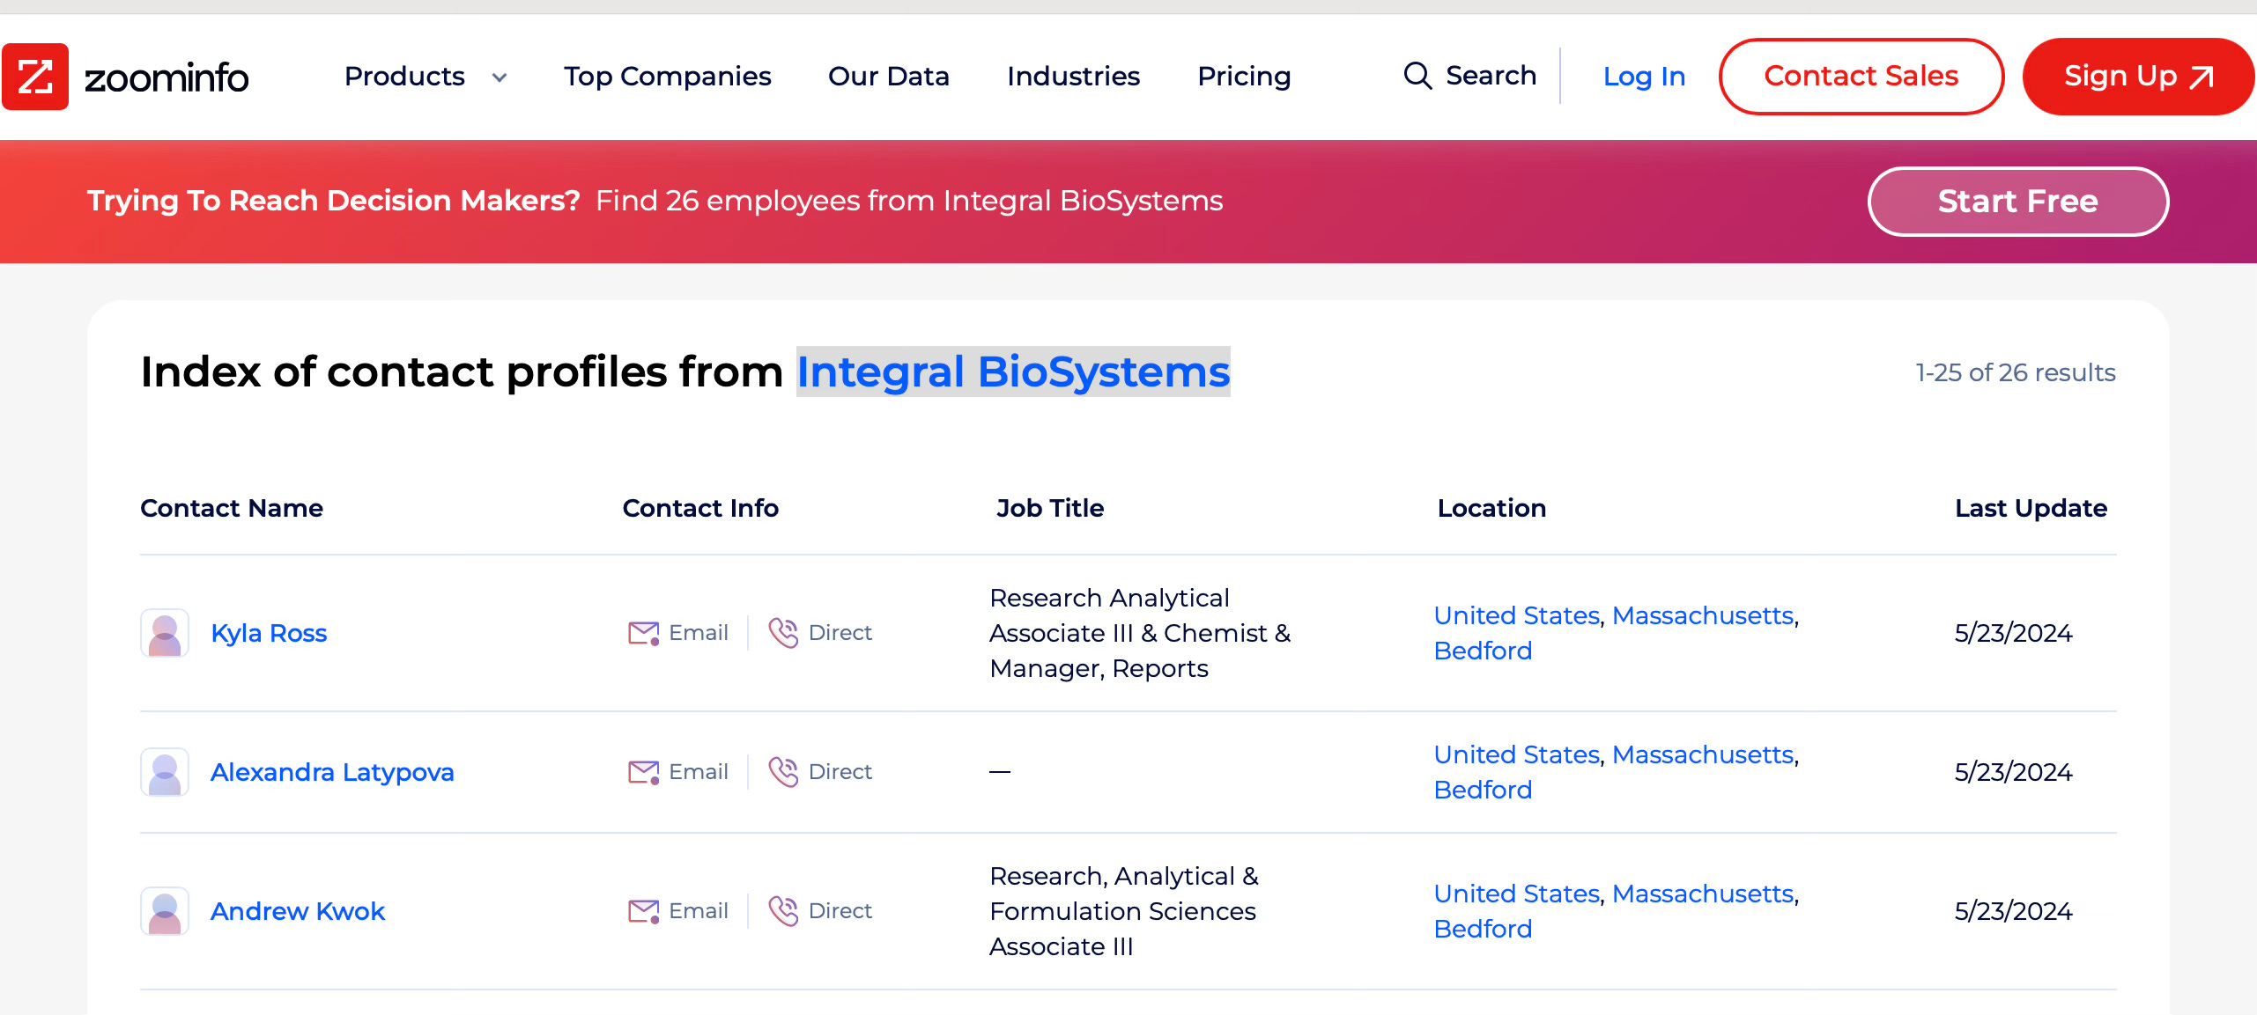Click the 5/23/2024 date for Andrew Kwok

point(2013,911)
